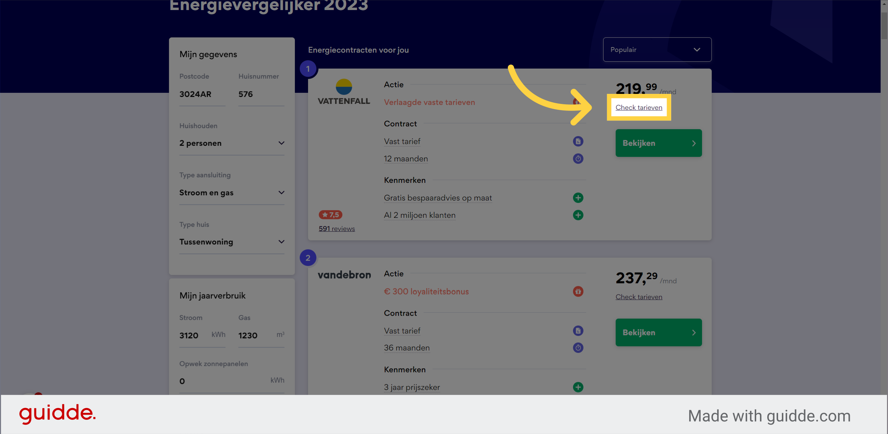
Task: Click the Postcode field 3024AR
Action: coord(202,94)
